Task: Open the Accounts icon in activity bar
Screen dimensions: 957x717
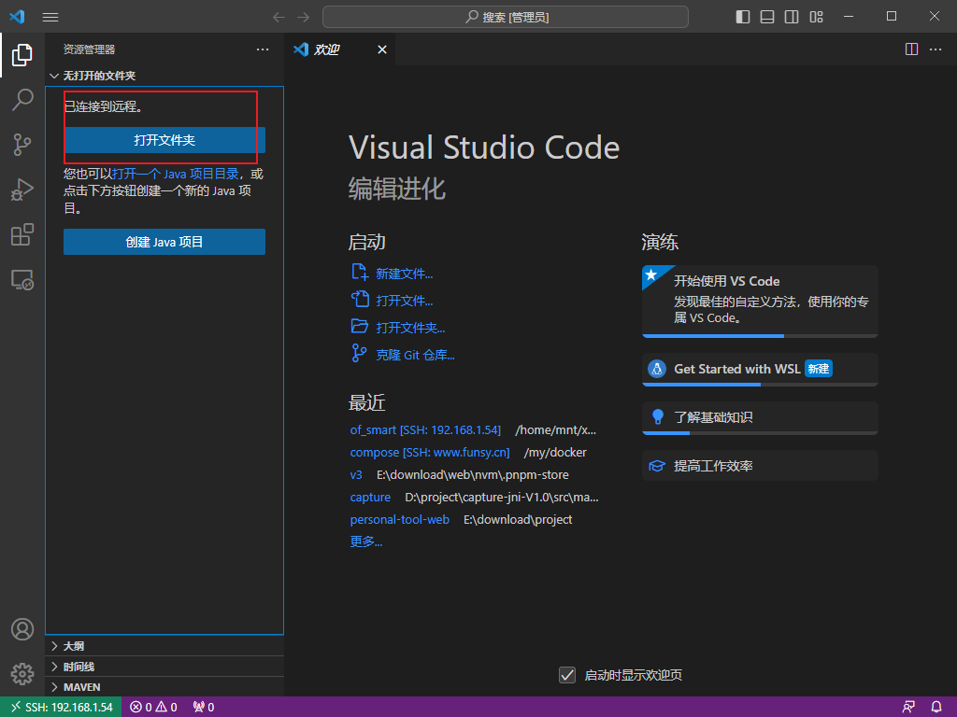Action: tap(22, 629)
